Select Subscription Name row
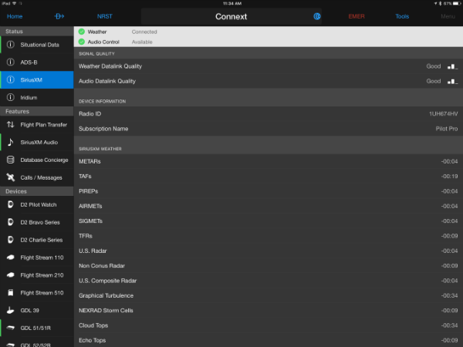 (269, 129)
